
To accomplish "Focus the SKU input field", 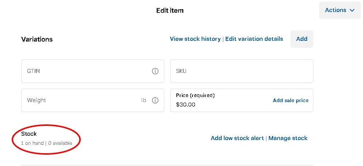I will tap(241, 71).
